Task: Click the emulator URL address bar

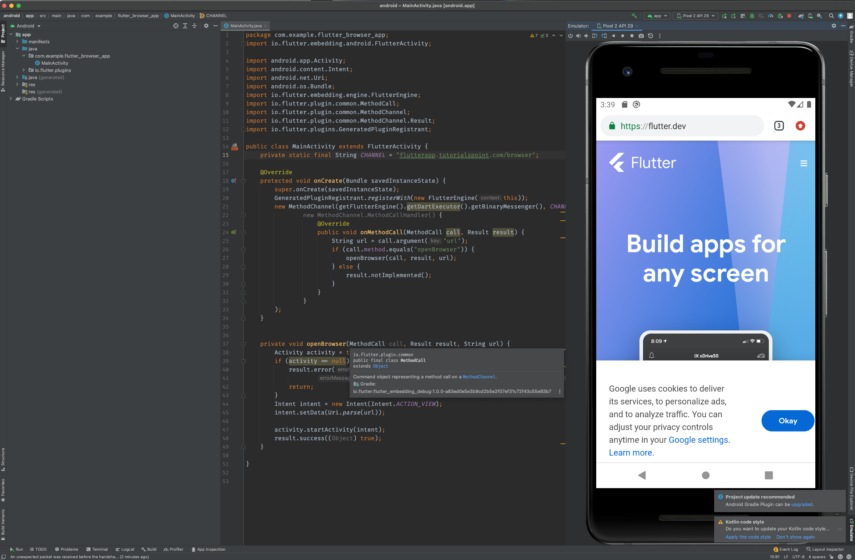Action: pyautogui.click(x=682, y=126)
